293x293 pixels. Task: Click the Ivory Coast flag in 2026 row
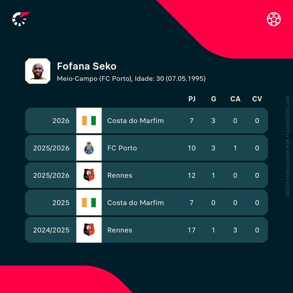tap(89, 120)
